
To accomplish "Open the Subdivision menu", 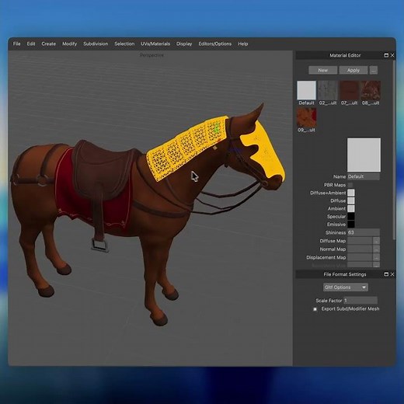I will 96,44.
